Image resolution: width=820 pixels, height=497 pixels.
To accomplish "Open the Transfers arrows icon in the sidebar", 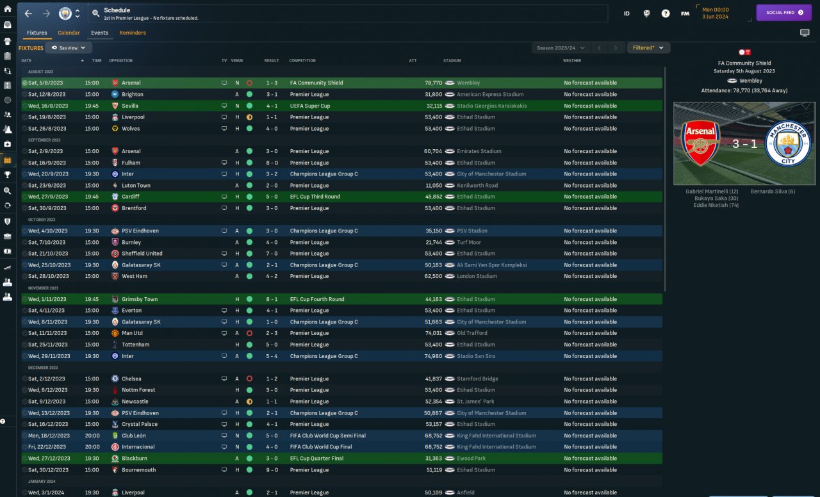I will (8, 206).
